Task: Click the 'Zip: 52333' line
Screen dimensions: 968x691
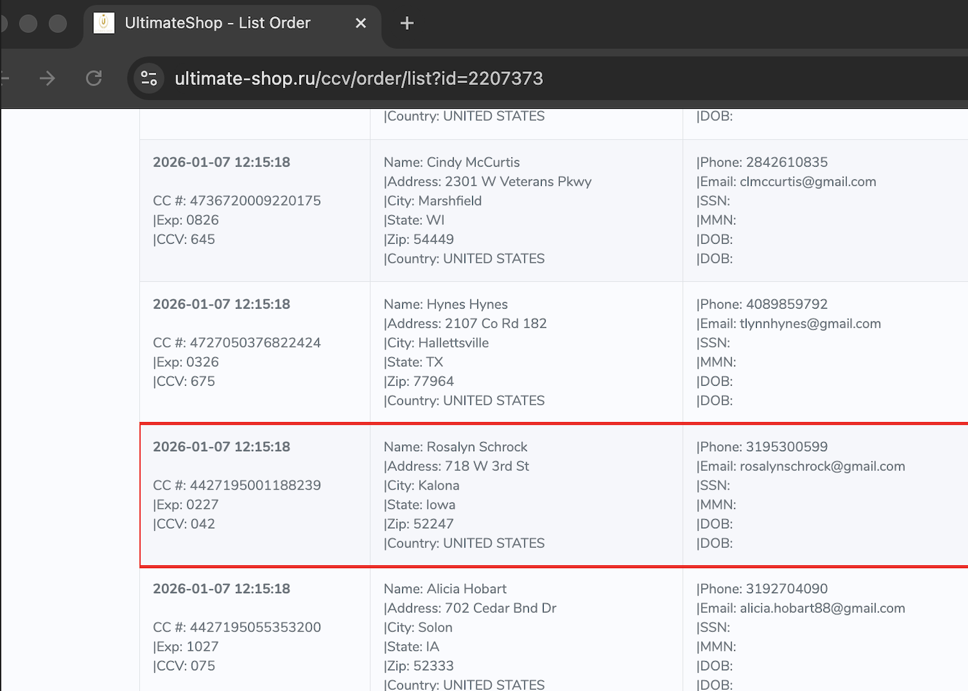Action: [x=419, y=666]
